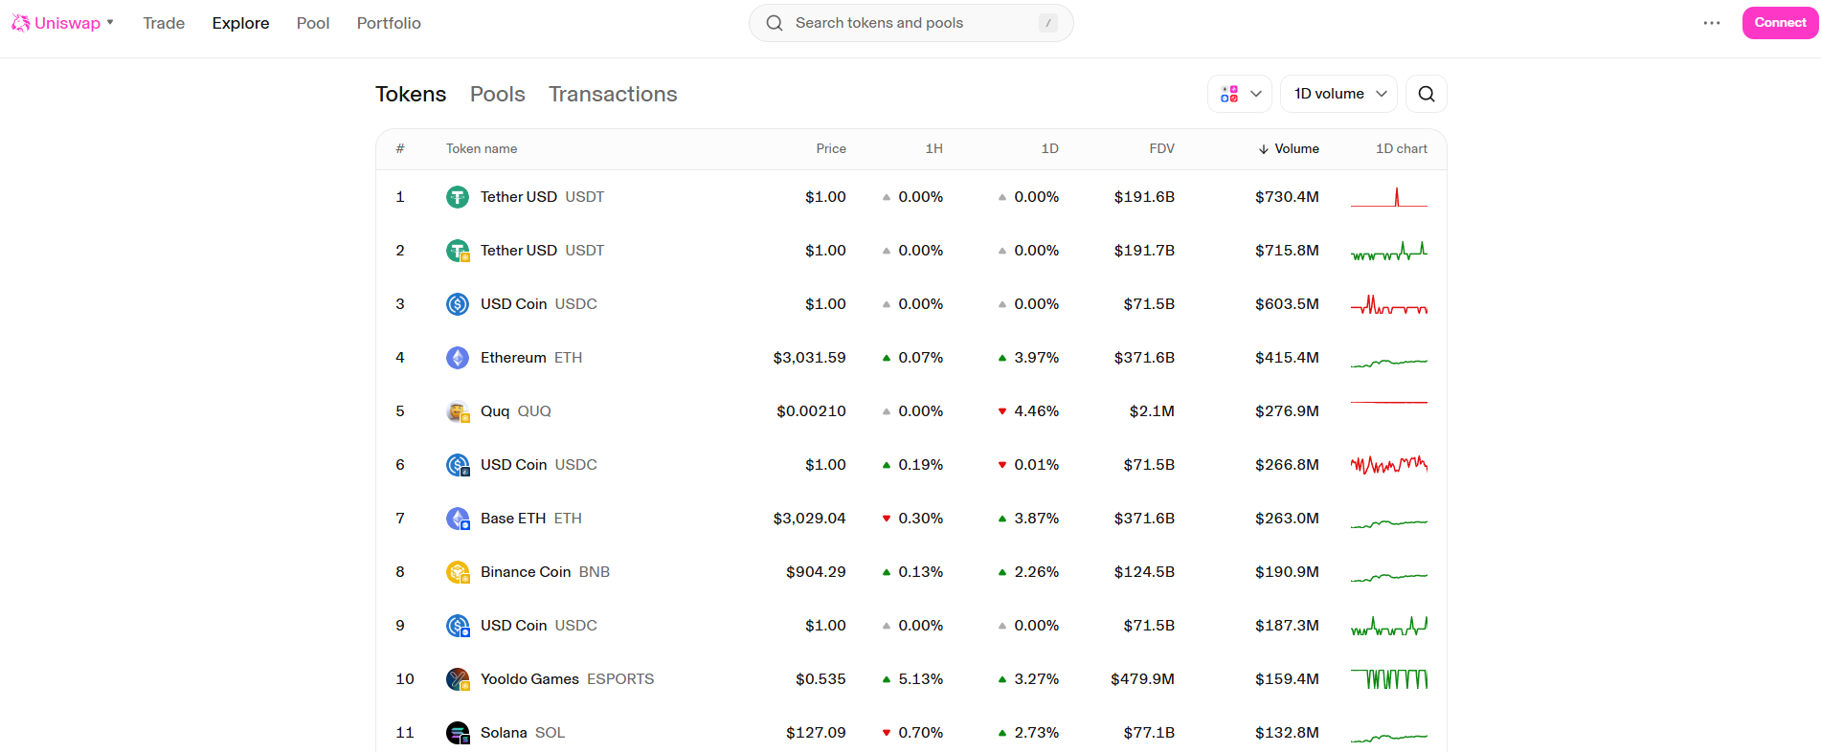The height and width of the screenshot is (752, 1821).
Task: Click the Ethereum token icon
Action: [x=458, y=358]
